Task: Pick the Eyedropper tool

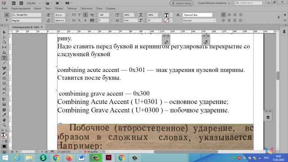Action: click(4, 115)
